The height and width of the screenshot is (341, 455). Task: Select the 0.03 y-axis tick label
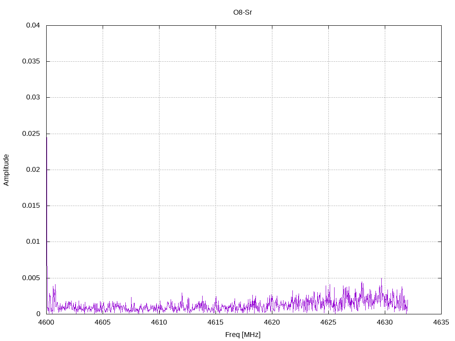tap(33, 97)
